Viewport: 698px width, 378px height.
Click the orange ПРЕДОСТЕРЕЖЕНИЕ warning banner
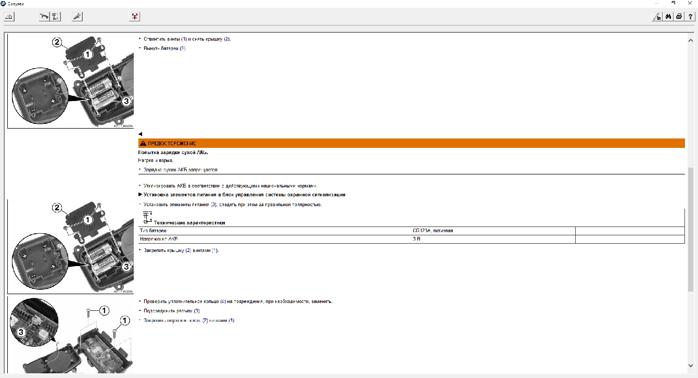[411, 143]
